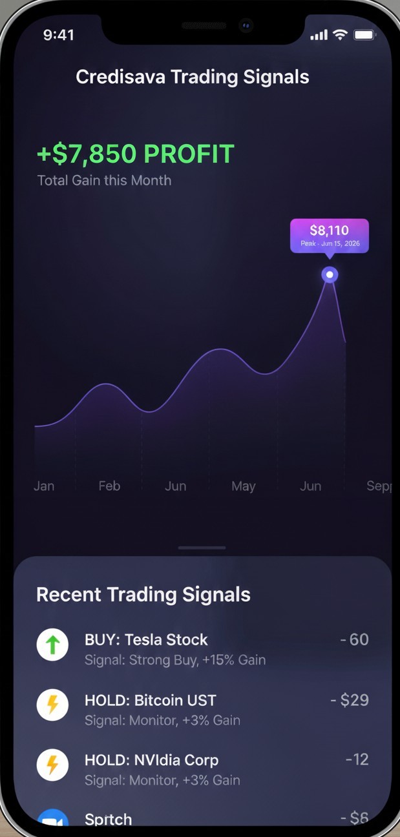Select the Jan label on chart axis
The width and height of the screenshot is (400, 837).
coord(44,486)
